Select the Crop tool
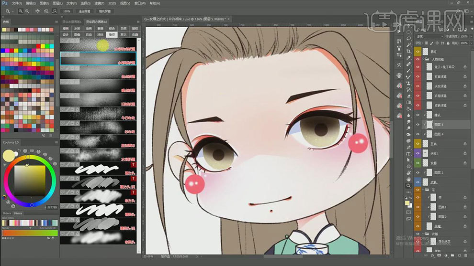474x266 pixels. [409, 51]
